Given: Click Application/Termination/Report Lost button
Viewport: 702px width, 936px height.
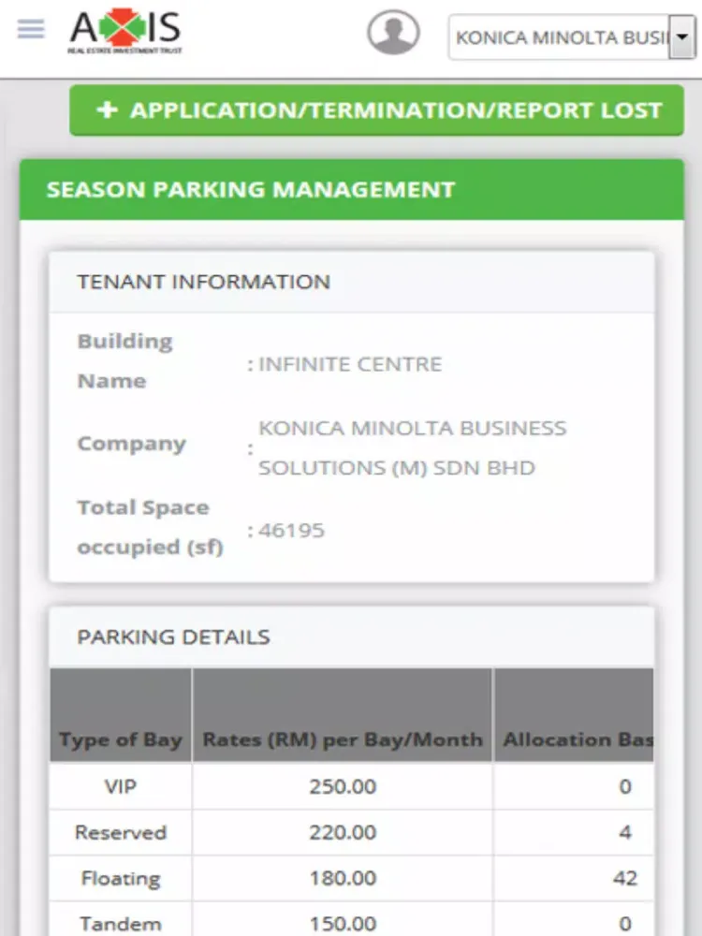Looking at the screenshot, I should (376, 110).
